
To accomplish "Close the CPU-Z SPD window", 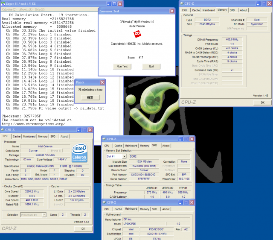I will pyautogui.click(x=192, y=139).
